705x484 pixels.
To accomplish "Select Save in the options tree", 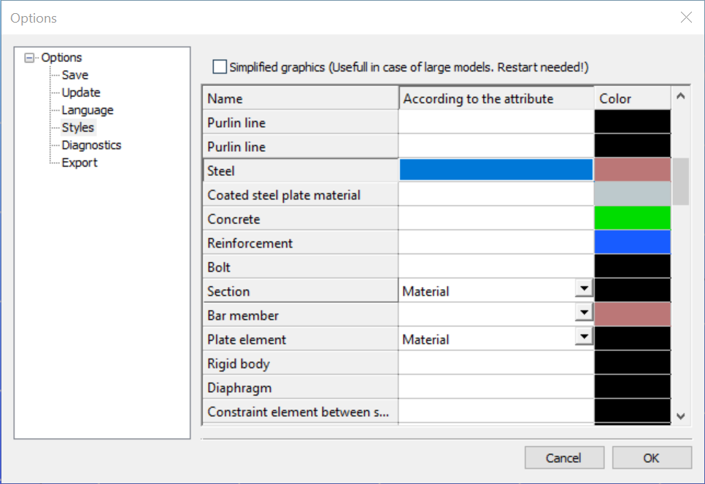I will point(75,75).
